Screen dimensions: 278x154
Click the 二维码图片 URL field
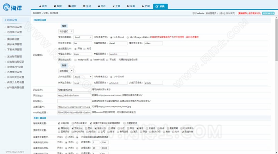point(74,107)
